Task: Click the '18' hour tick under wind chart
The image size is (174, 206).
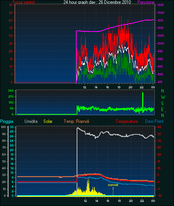Action: point(119,87)
